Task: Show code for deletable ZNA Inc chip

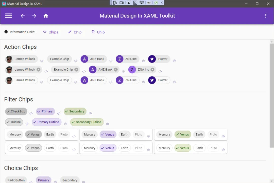Action: click(x=160, y=71)
